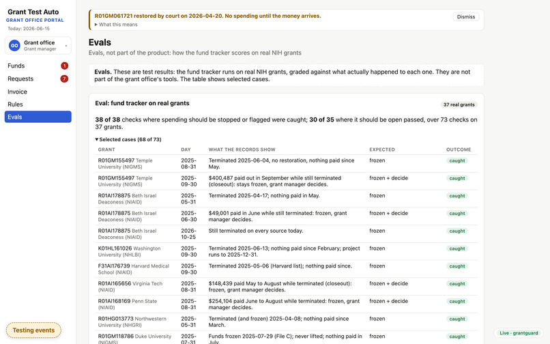Open the Funds page

click(x=38, y=66)
